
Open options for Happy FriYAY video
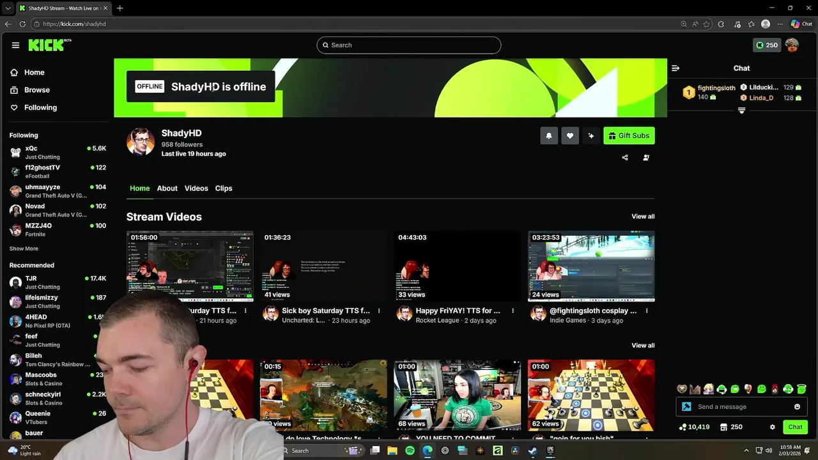tap(513, 310)
